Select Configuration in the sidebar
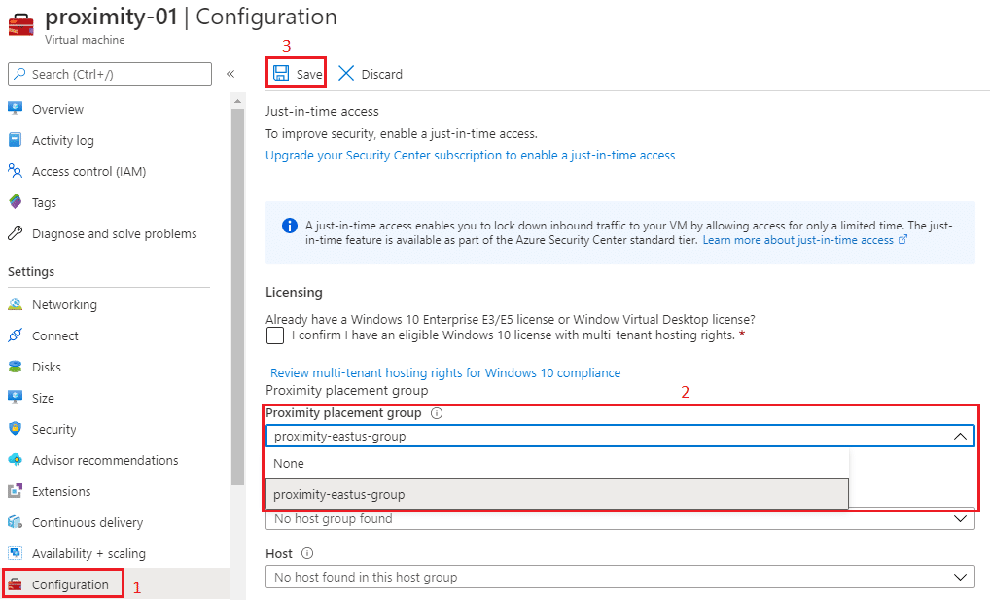The image size is (990, 600). click(x=70, y=584)
